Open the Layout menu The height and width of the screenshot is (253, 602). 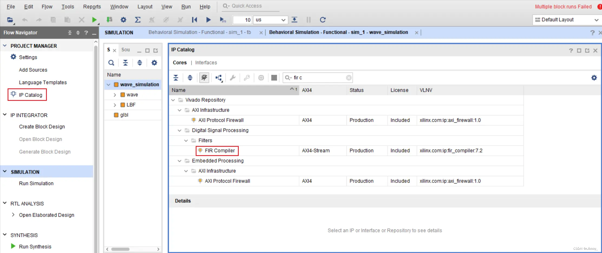click(145, 6)
